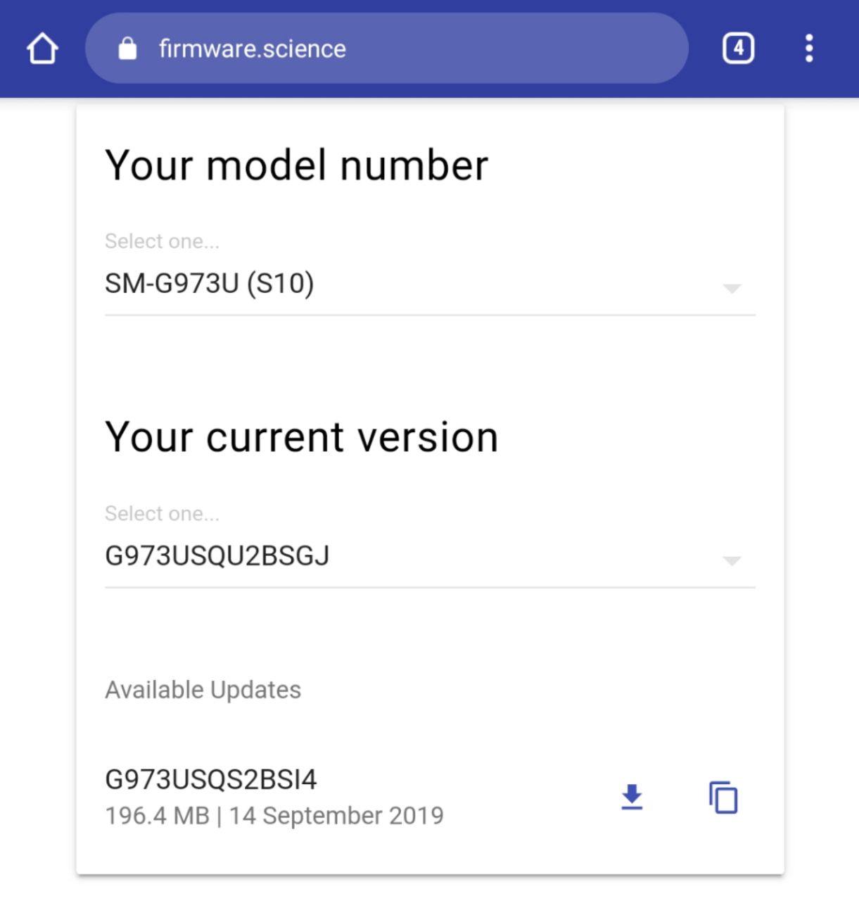Copy the G973USQS2BSI4 update link

click(723, 798)
